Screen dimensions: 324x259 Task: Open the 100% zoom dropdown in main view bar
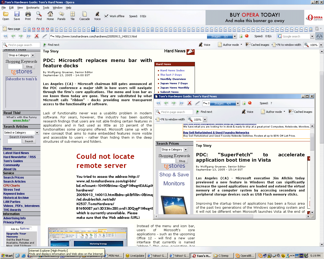click(321, 45)
